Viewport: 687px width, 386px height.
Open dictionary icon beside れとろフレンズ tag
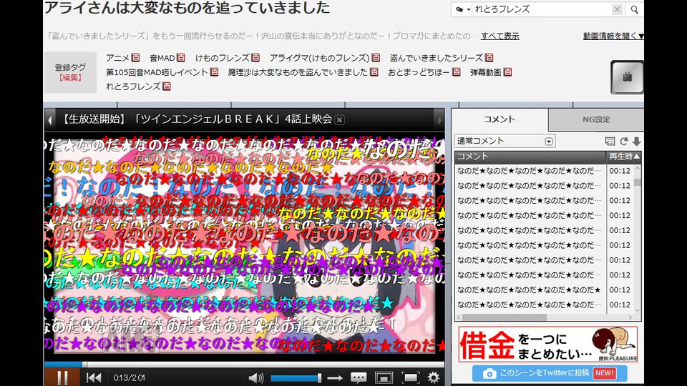click(x=167, y=86)
